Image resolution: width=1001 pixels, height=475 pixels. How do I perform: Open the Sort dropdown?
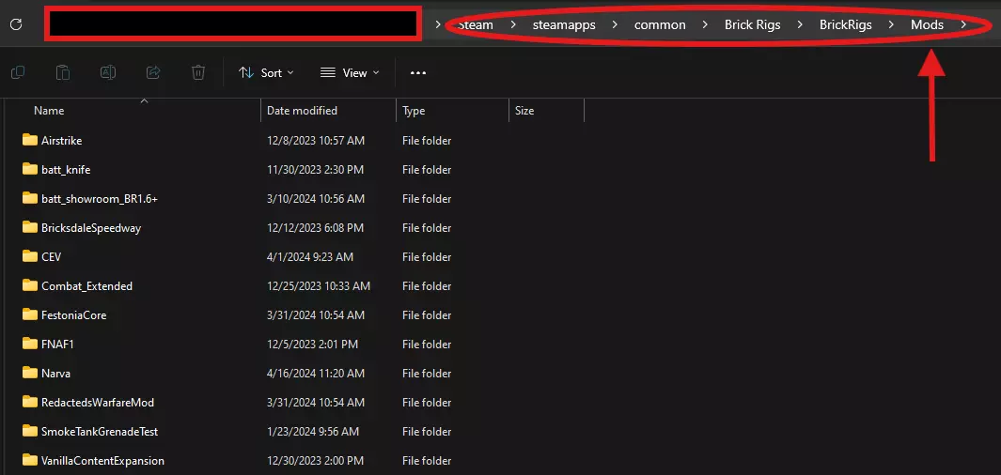[x=266, y=72]
